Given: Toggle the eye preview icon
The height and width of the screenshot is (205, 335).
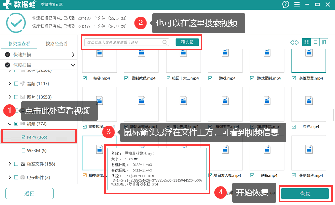Looking at the screenshot, I should 295,42.
